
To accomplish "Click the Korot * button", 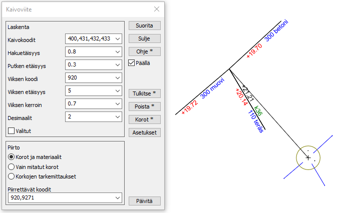I will [x=145, y=119].
